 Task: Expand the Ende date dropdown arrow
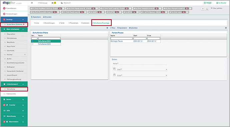[166, 75]
